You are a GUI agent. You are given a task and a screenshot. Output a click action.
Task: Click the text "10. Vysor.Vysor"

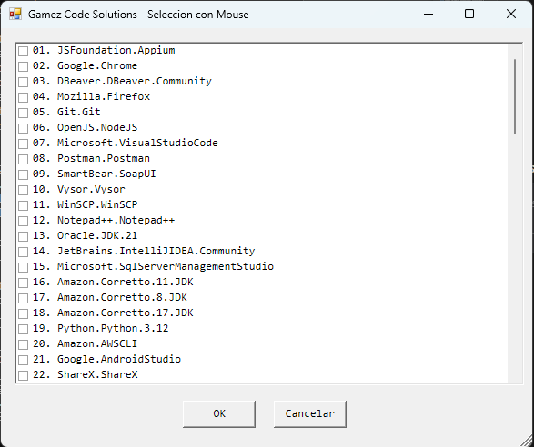(78, 189)
